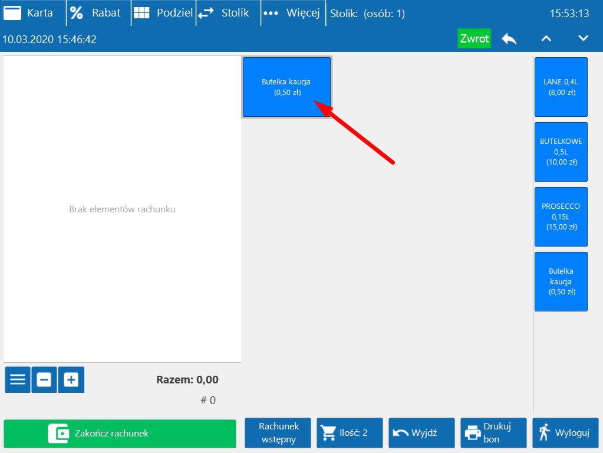Split the bill using Podziel

point(163,13)
